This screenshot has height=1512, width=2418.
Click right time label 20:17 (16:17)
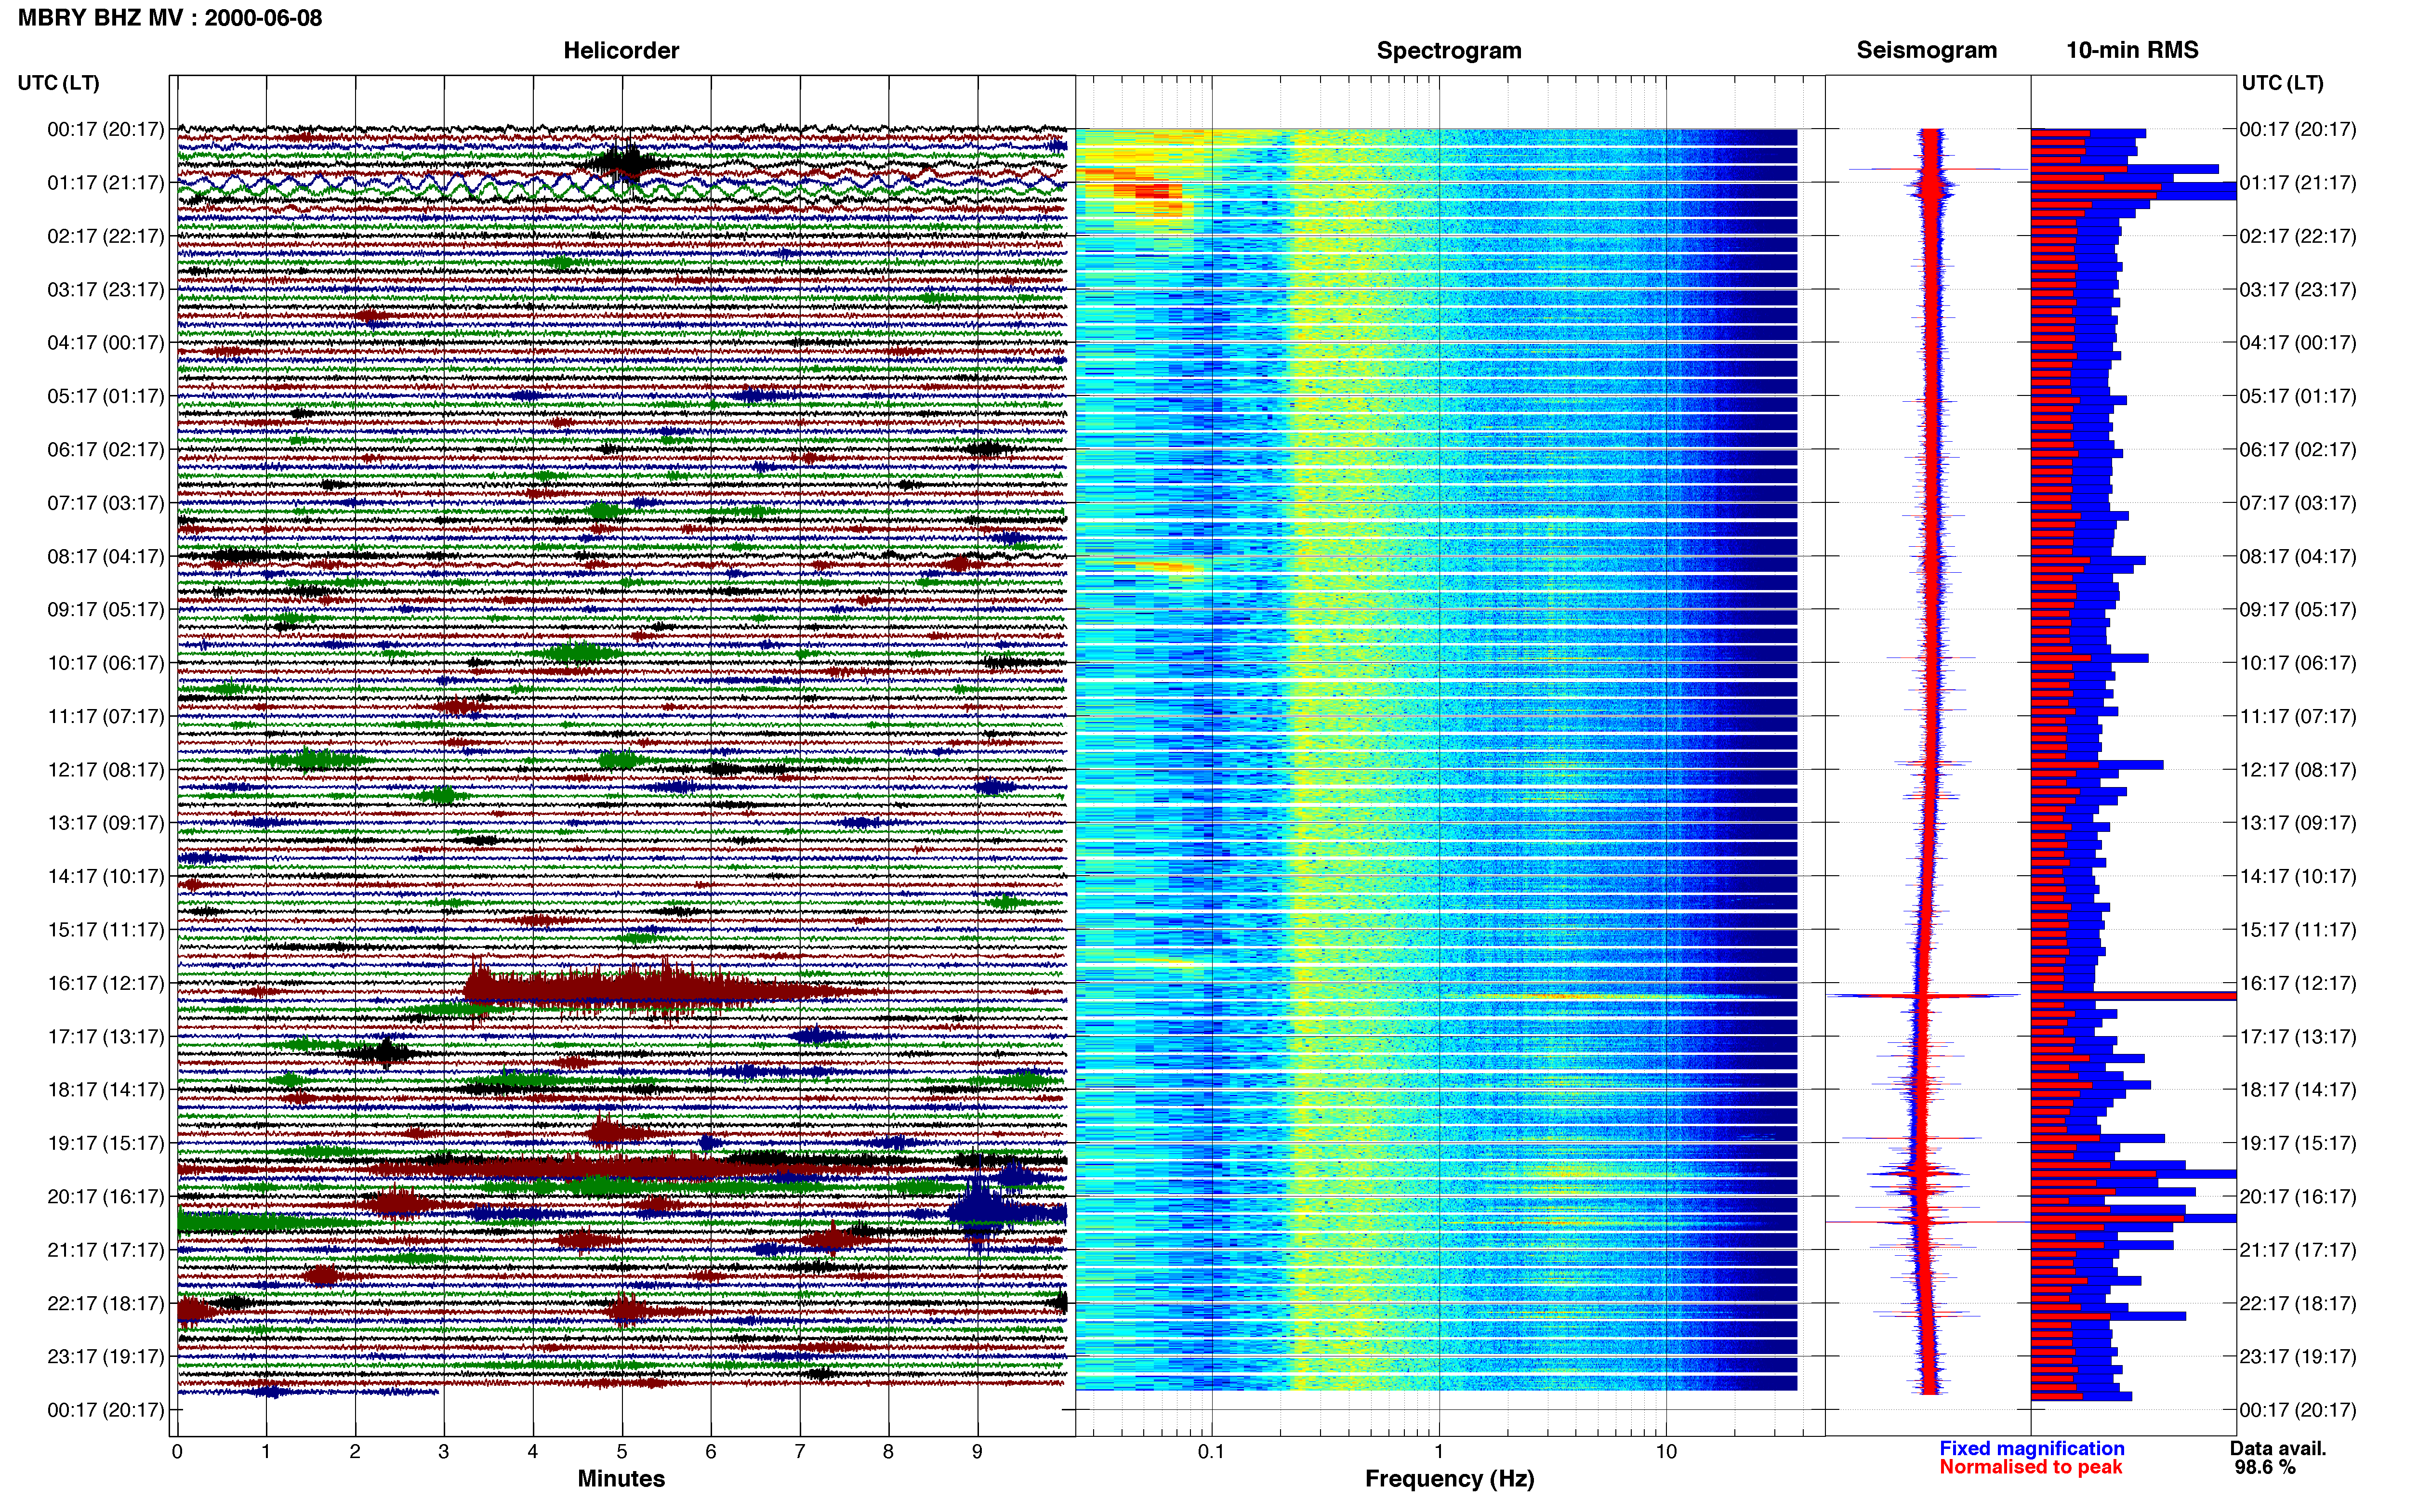click(x=2298, y=1197)
